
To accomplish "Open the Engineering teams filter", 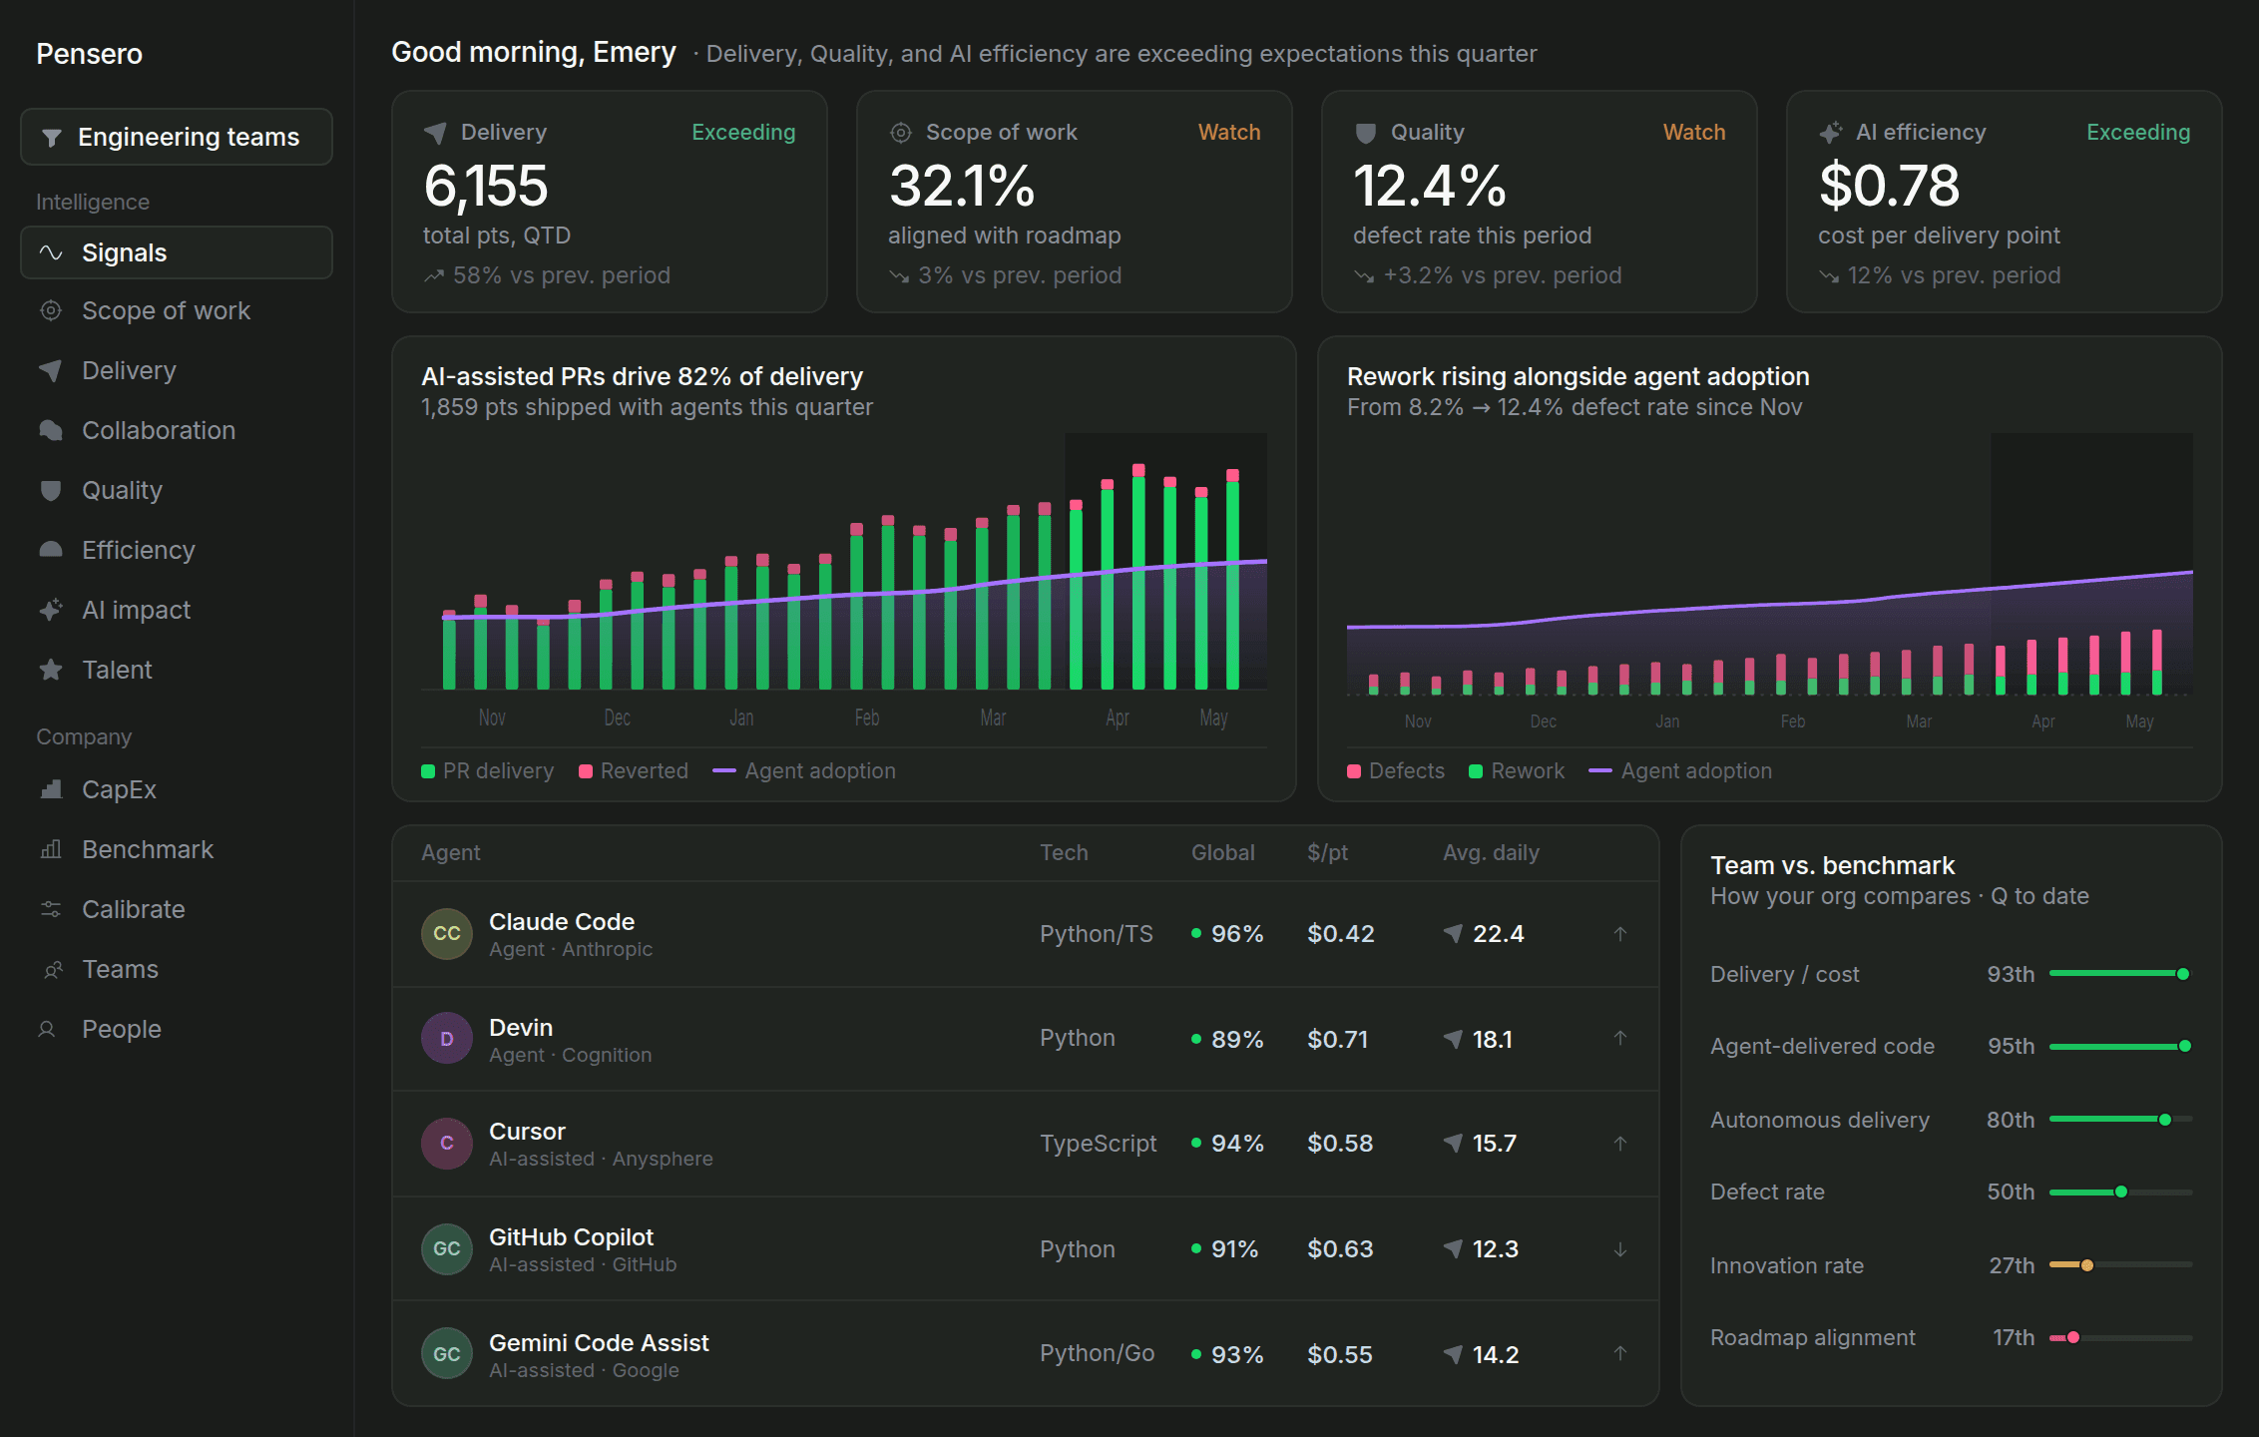I will [176, 137].
